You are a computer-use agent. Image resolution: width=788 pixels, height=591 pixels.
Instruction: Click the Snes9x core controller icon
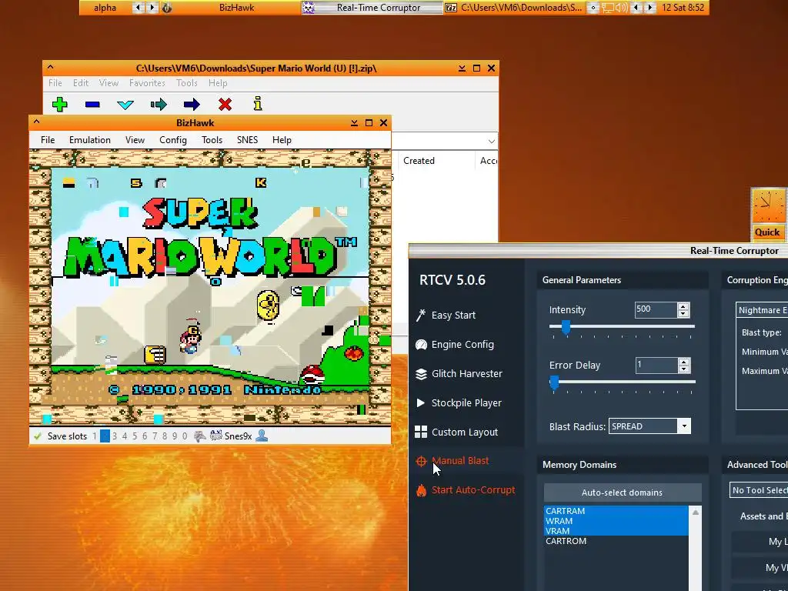216,436
